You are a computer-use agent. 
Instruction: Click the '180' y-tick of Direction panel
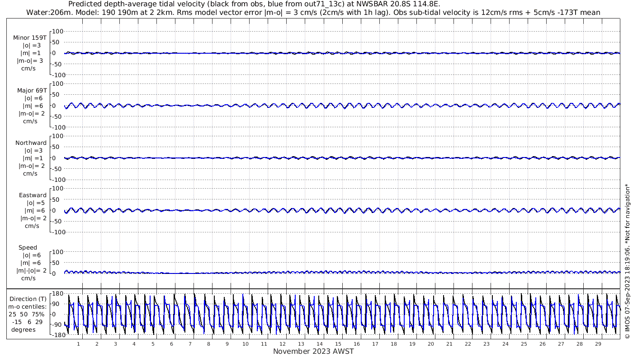(x=57, y=293)
